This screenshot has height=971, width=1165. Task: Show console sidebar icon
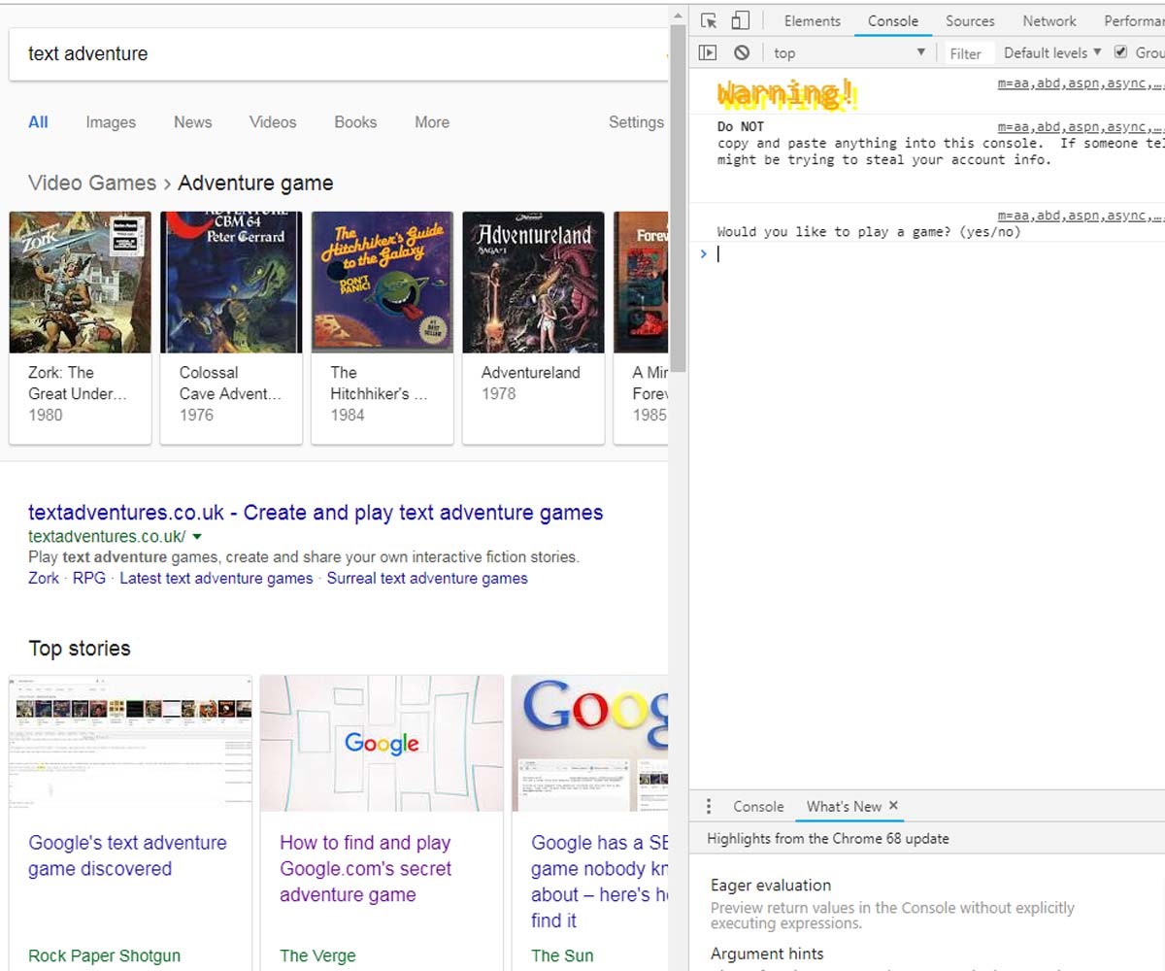click(708, 52)
